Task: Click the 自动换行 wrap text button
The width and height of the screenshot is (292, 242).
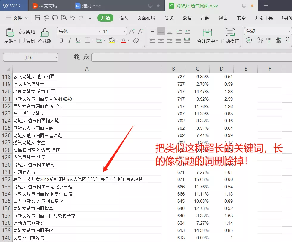Action: click(230, 36)
